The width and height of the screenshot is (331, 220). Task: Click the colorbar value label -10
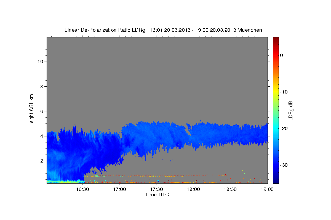[x=284, y=92]
